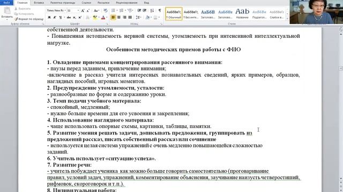
Task: Toggle justify alignment
Action: click(x=130, y=18)
